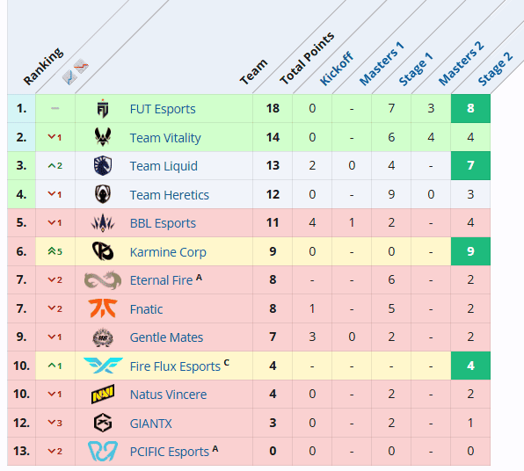This screenshot has height=471, width=524.
Task: Click the orange Fnatic logo
Action: [x=103, y=308]
